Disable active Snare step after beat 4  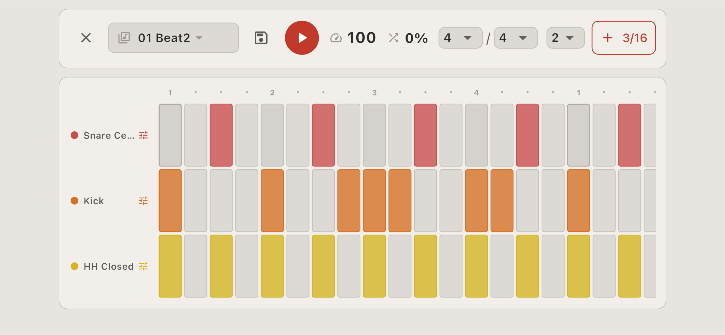pyautogui.click(x=527, y=135)
